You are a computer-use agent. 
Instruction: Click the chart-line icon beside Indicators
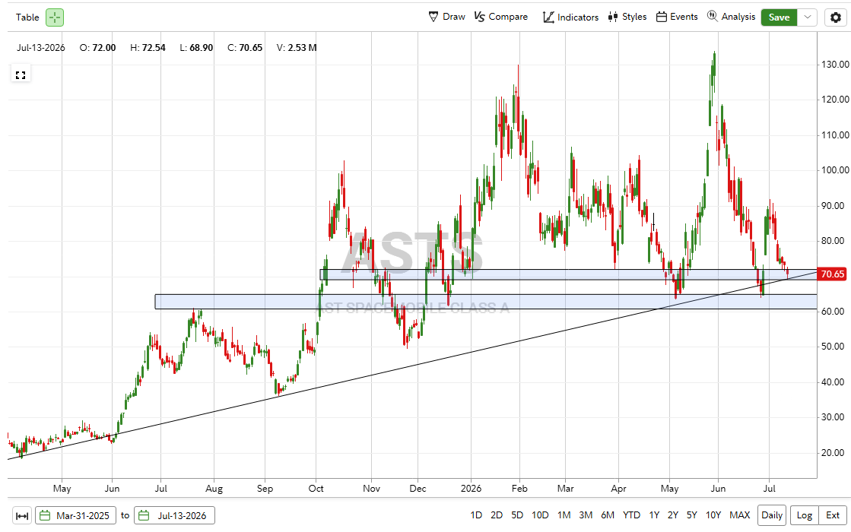point(548,17)
